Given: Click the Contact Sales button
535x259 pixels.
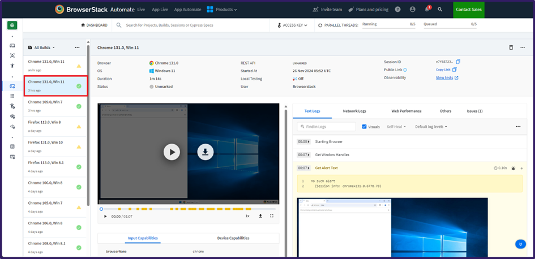Looking at the screenshot, I should [x=469, y=10].
